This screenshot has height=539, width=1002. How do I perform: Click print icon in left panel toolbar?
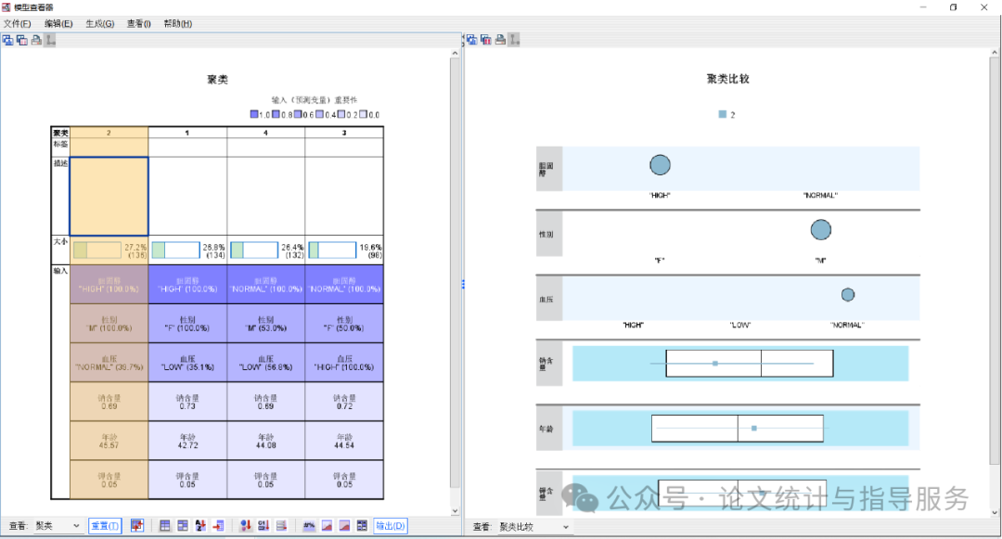pyautogui.click(x=36, y=40)
